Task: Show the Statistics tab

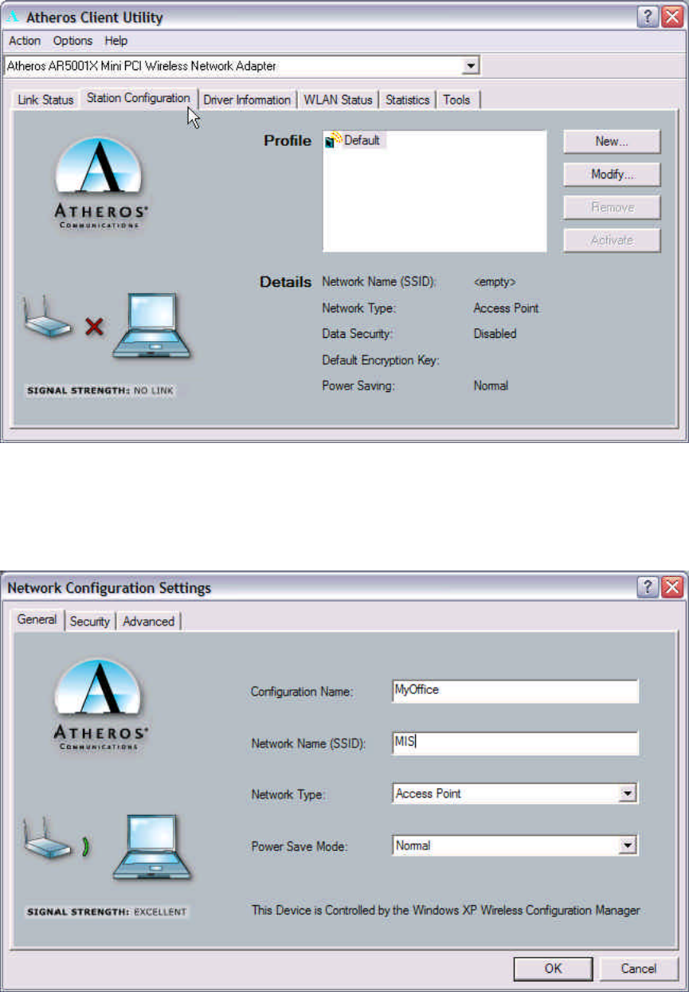Action: point(407,100)
